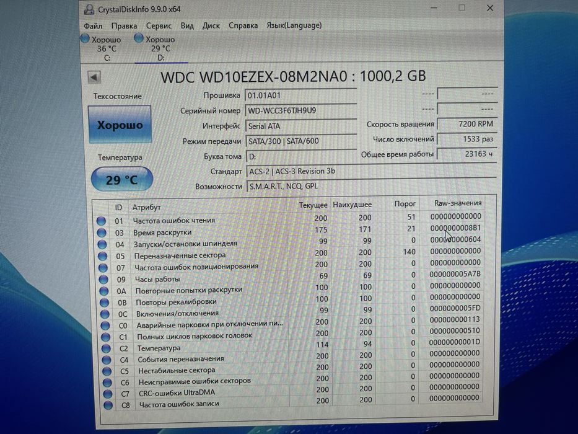The width and height of the screenshot is (578, 434).
Task: Open the Справка menu
Action: pos(243,25)
